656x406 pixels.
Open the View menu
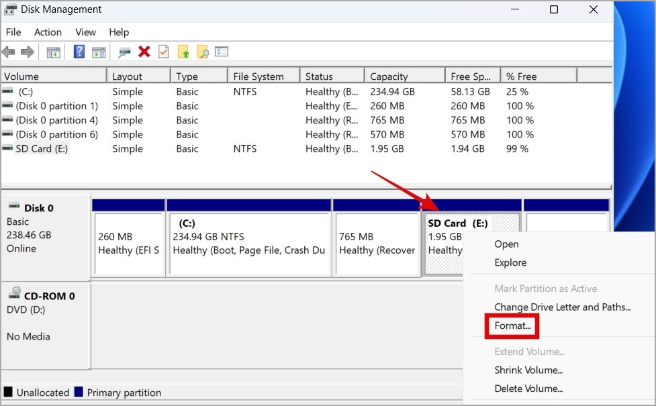(x=85, y=32)
